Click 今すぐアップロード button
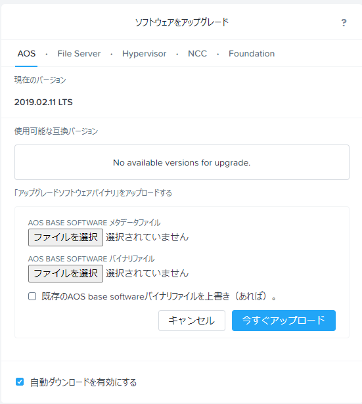The image size is (362, 404). click(x=284, y=321)
